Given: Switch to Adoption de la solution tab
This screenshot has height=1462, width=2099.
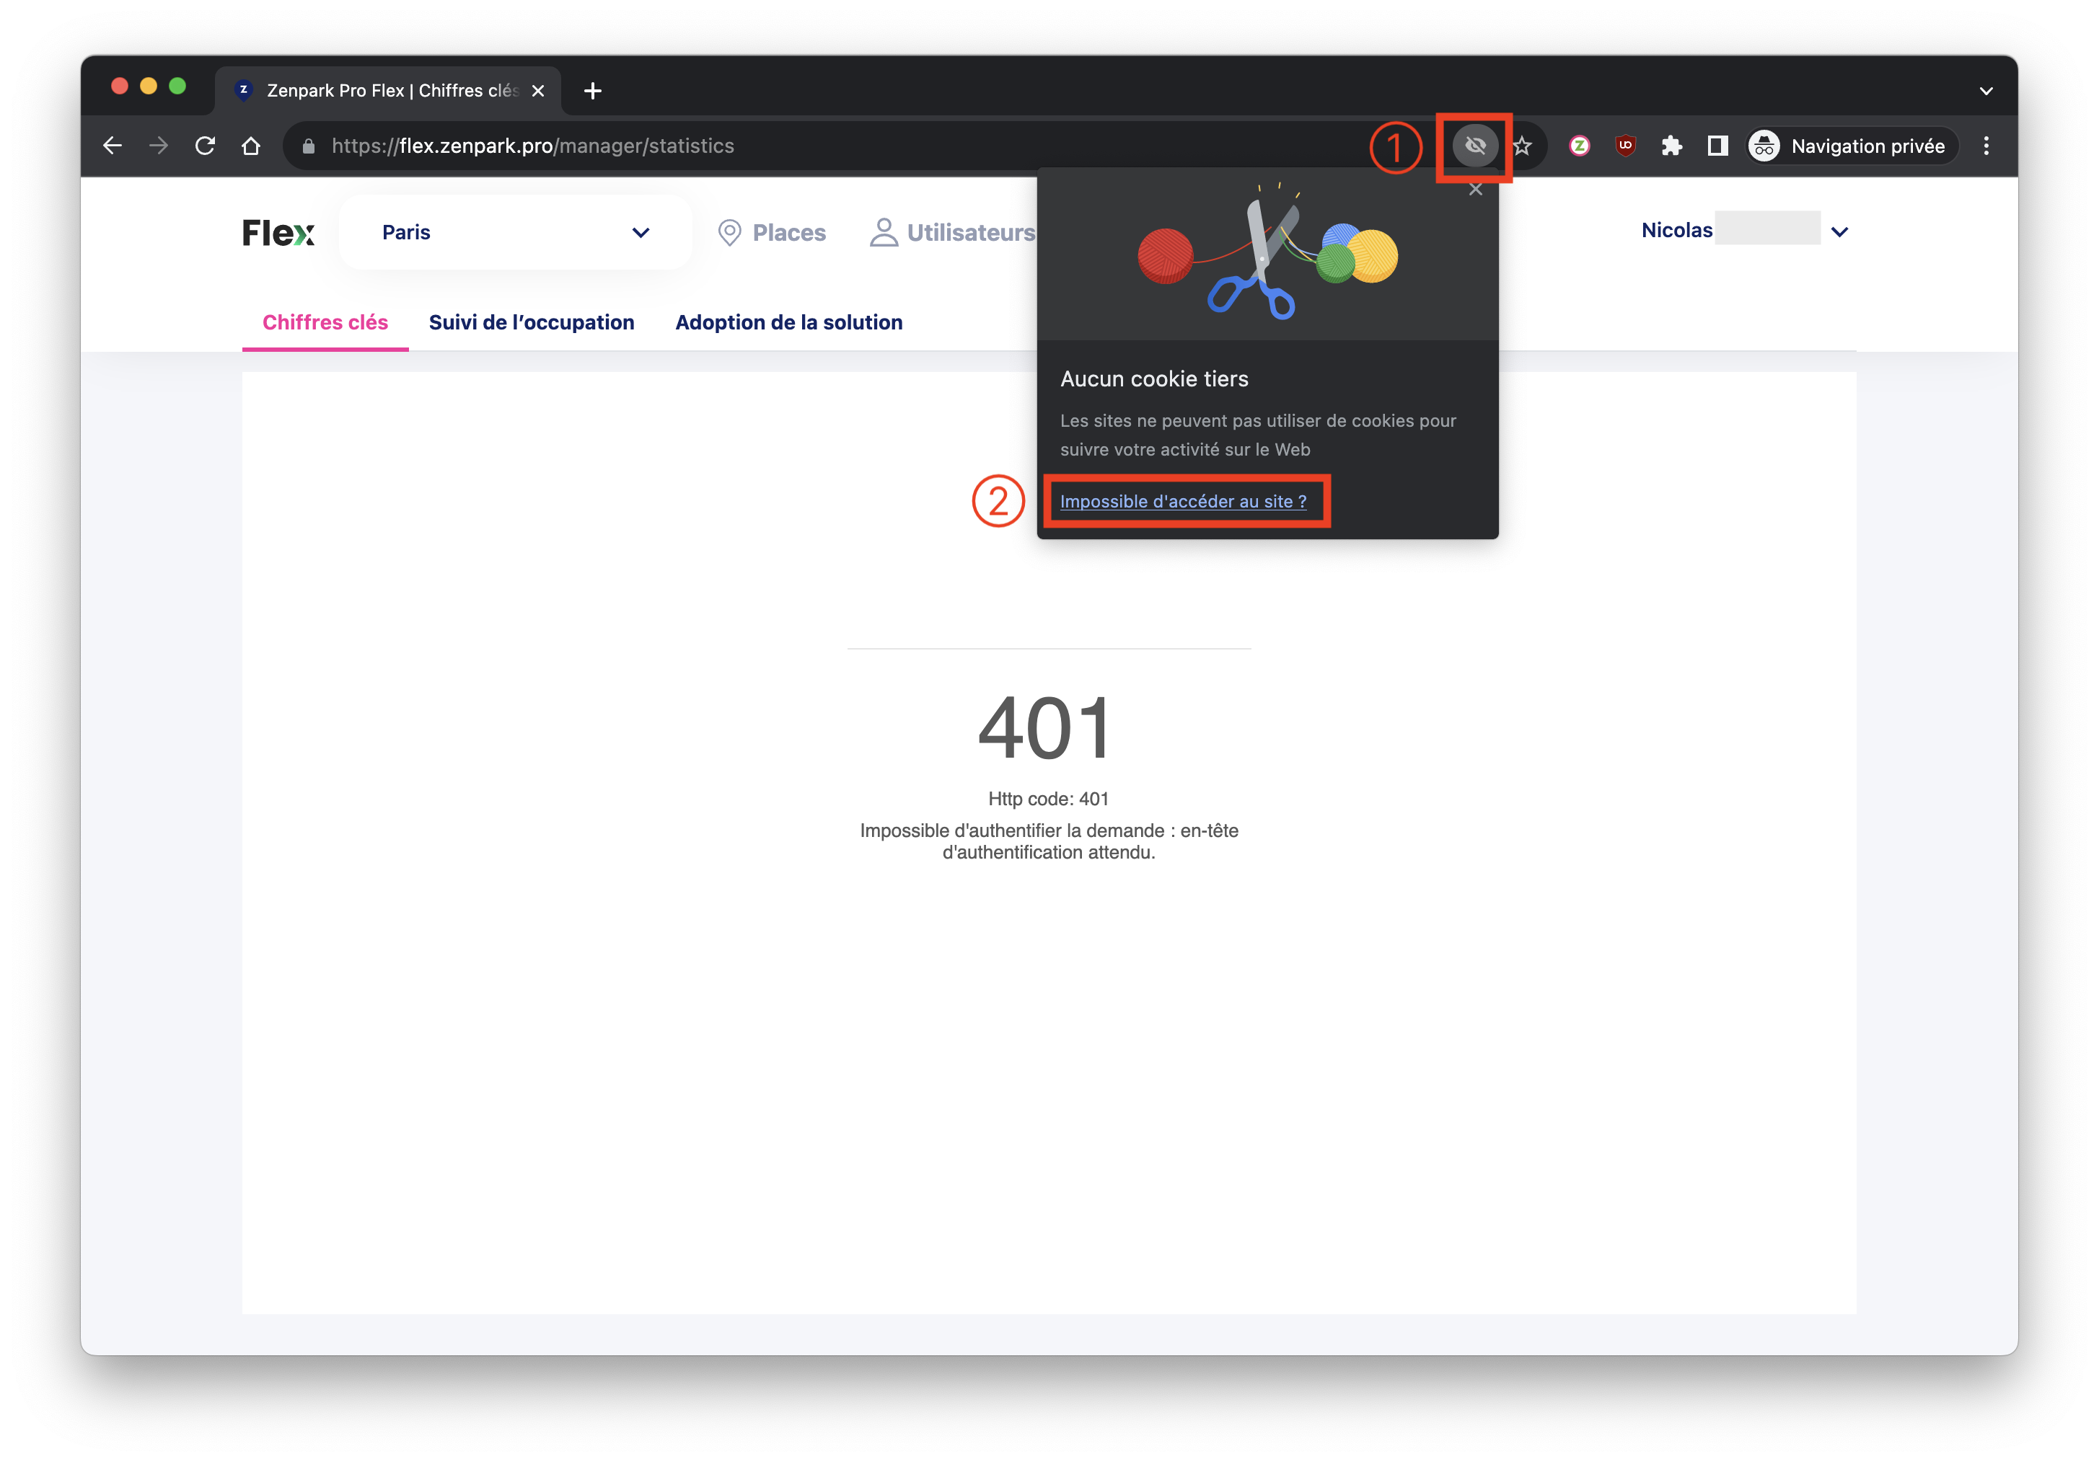Looking at the screenshot, I should (x=789, y=322).
